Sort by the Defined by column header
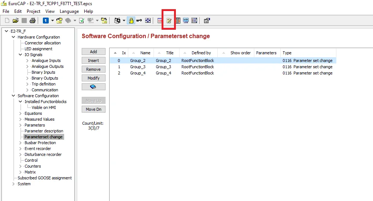The image size is (373, 201). (198, 53)
